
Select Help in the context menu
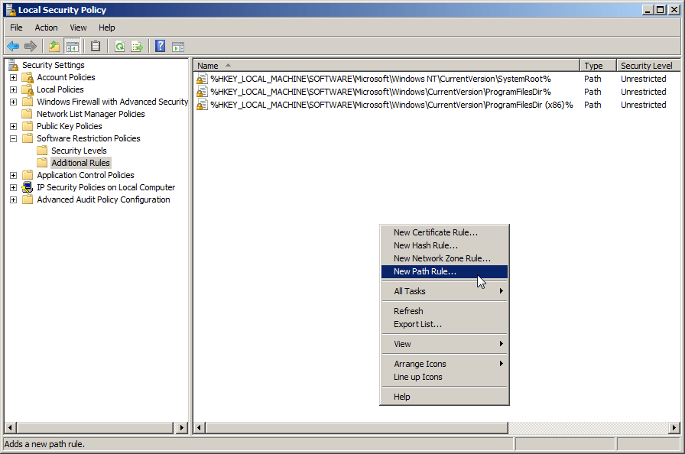pos(444,397)
